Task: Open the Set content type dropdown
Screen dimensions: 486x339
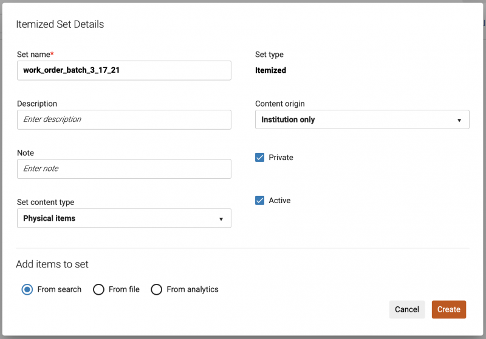Action: coord(124,218)
